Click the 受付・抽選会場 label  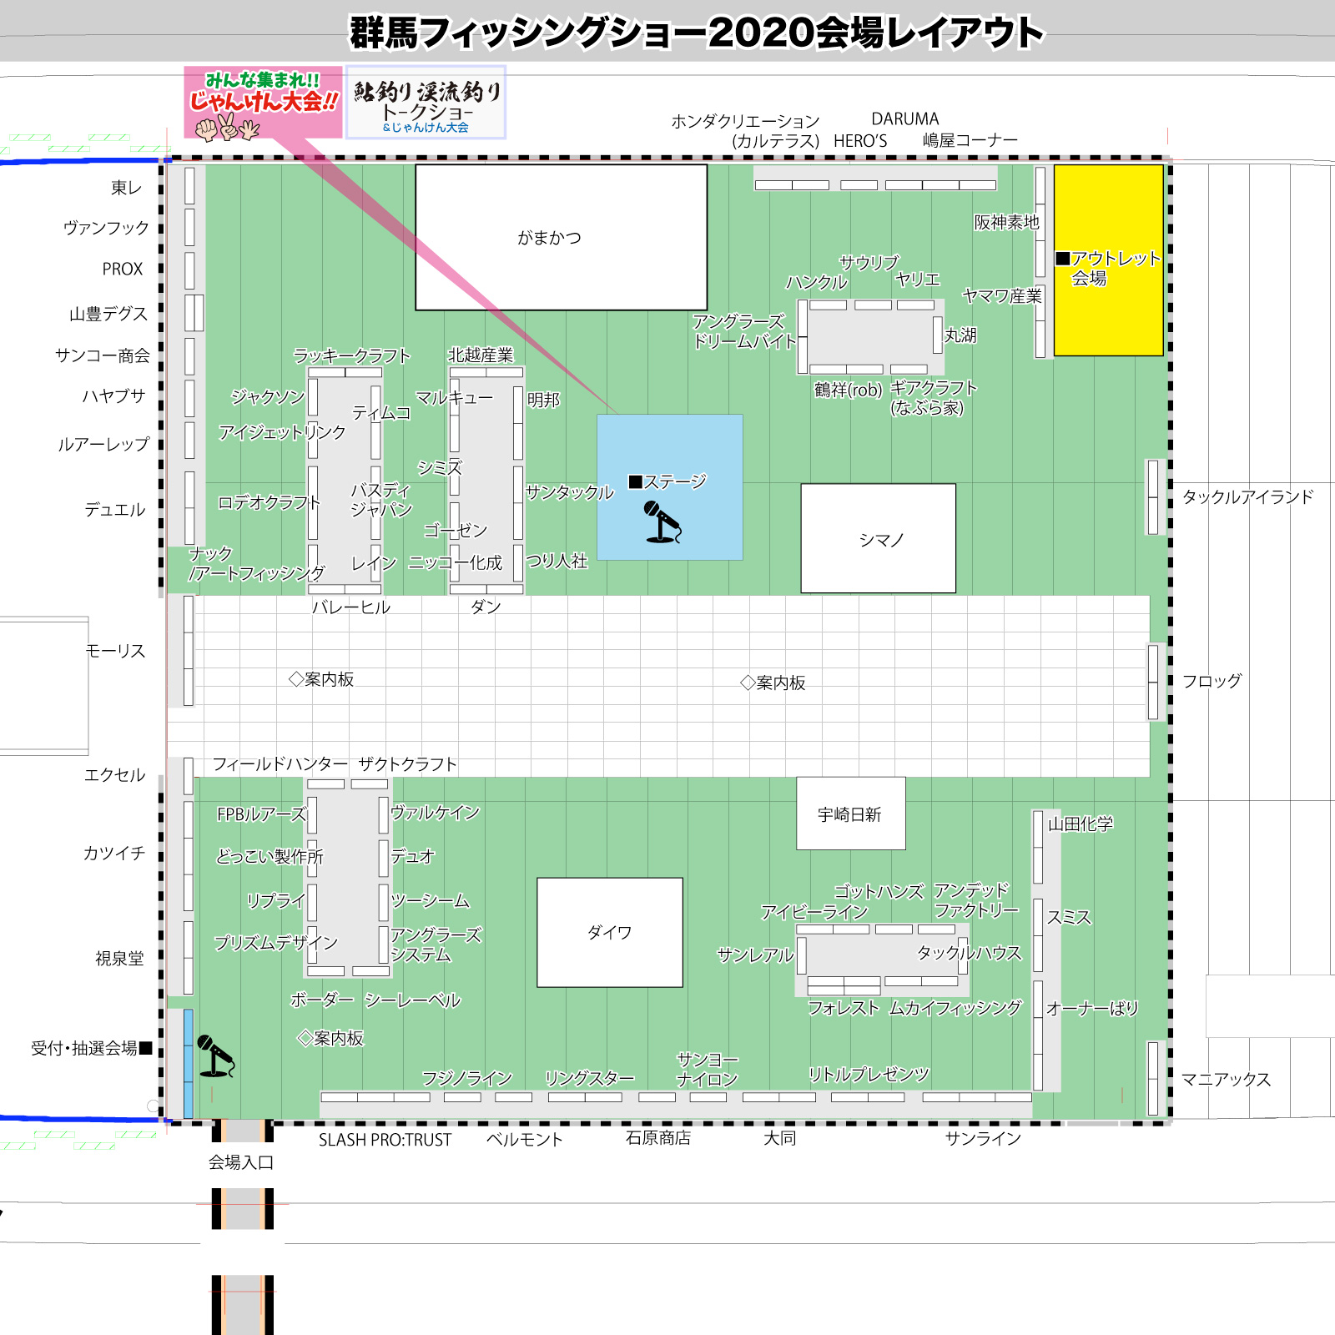point(84,1048)
